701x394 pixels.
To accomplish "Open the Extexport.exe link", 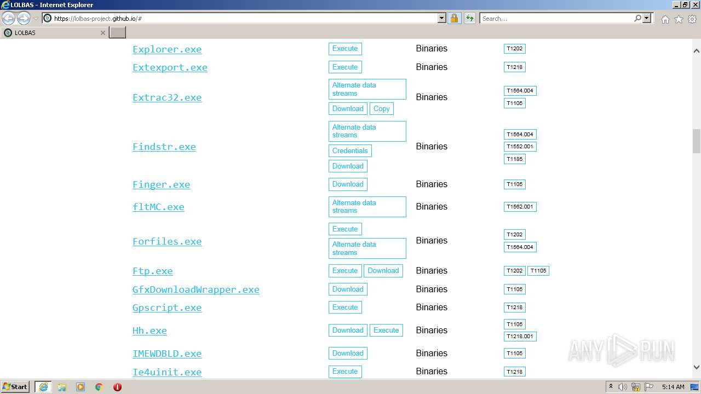I will tap(170, 67).
